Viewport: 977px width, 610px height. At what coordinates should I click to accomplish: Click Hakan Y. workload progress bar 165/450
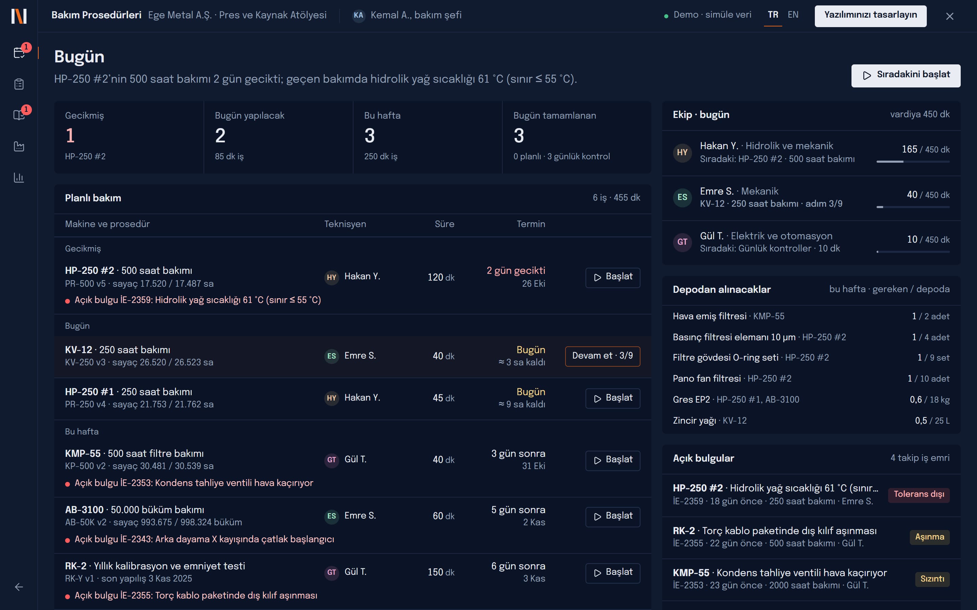tap(913, 162)
